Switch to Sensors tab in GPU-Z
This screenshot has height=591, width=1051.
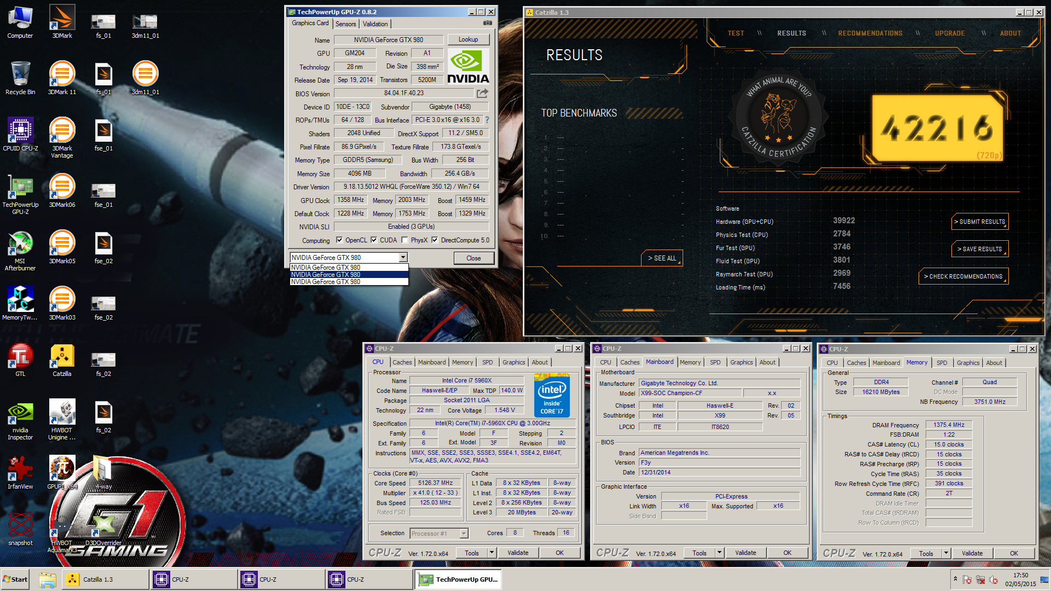tap(345, 24)
